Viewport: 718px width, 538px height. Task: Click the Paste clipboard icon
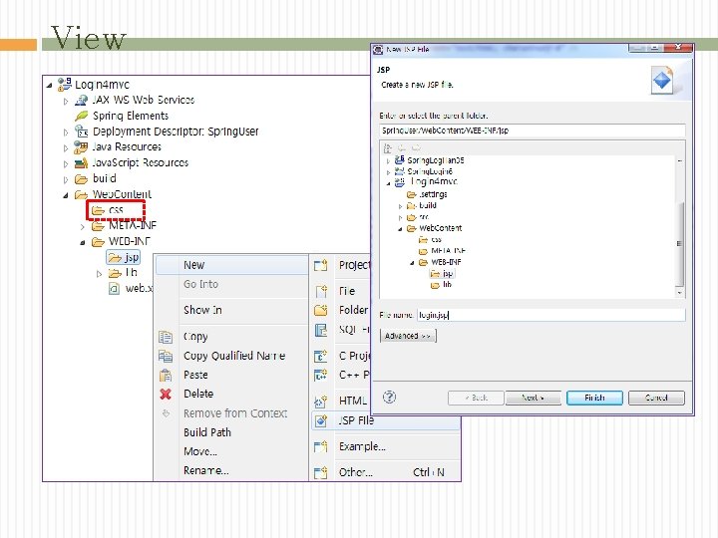click(x=166, y=376)
